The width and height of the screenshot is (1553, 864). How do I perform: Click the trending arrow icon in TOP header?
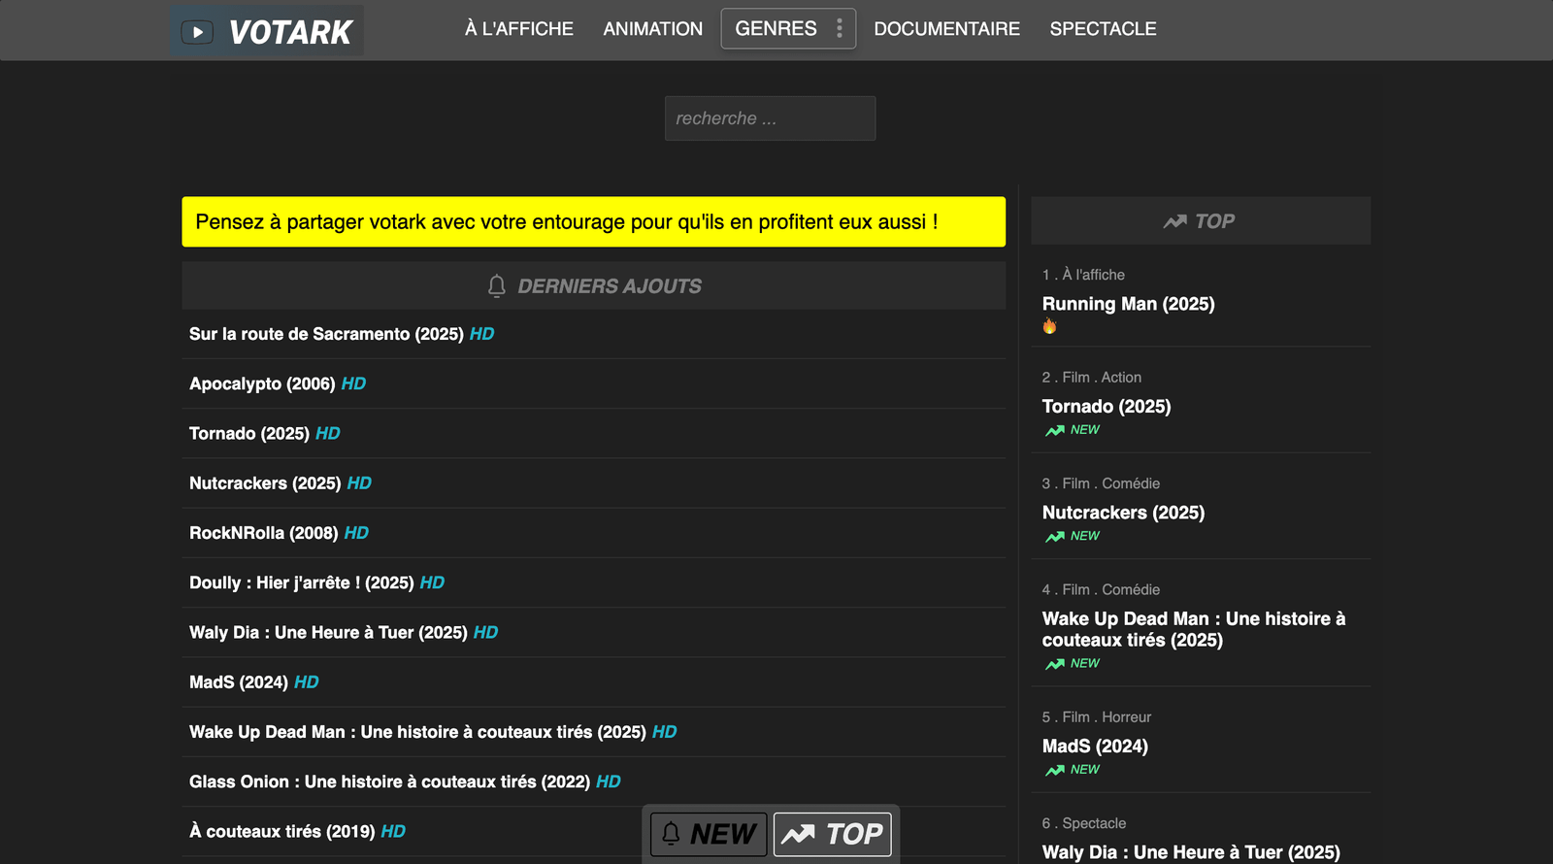(1174, 221)
